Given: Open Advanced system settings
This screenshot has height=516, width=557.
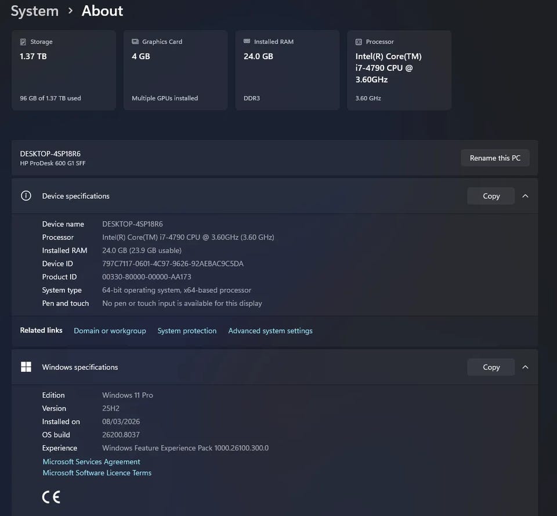Looking at the screenshot, I should (270, 331).
